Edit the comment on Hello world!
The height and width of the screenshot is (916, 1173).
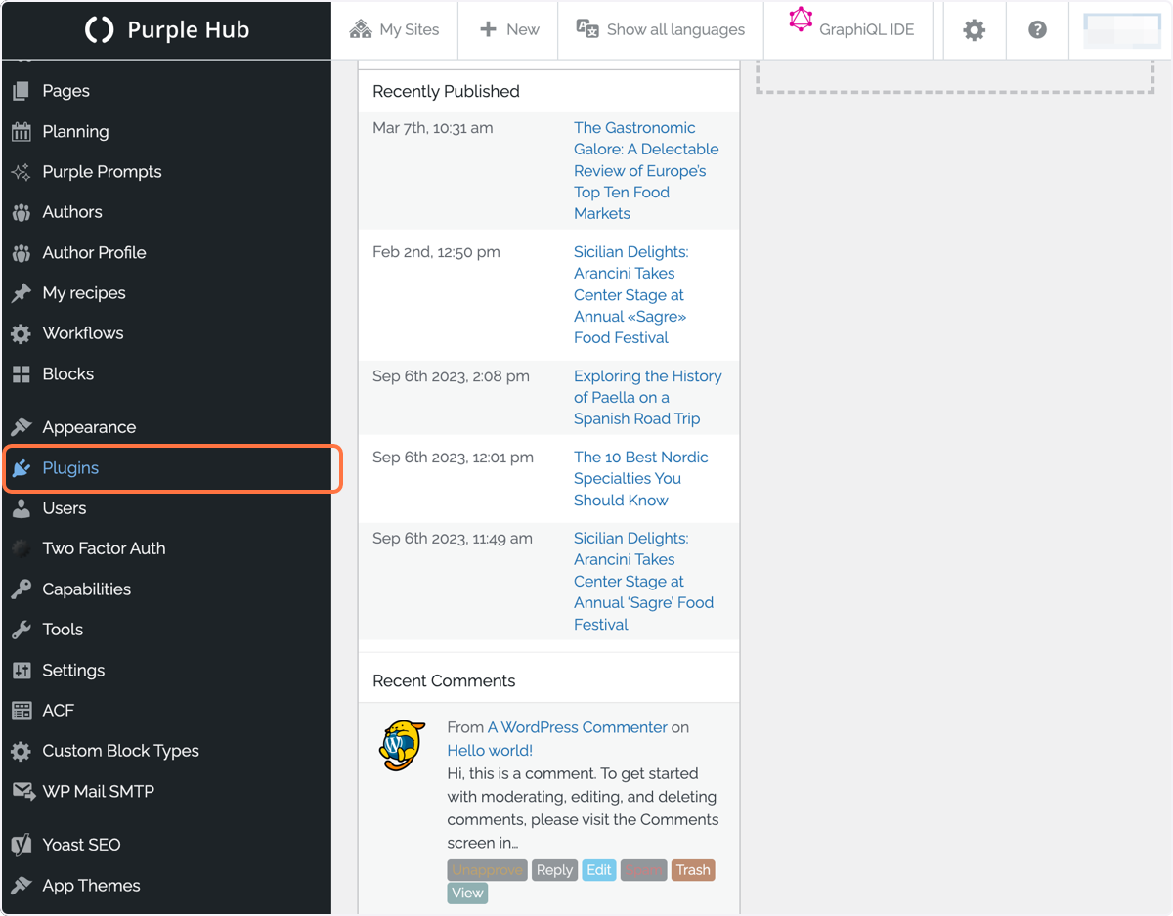tap(599, 870)
